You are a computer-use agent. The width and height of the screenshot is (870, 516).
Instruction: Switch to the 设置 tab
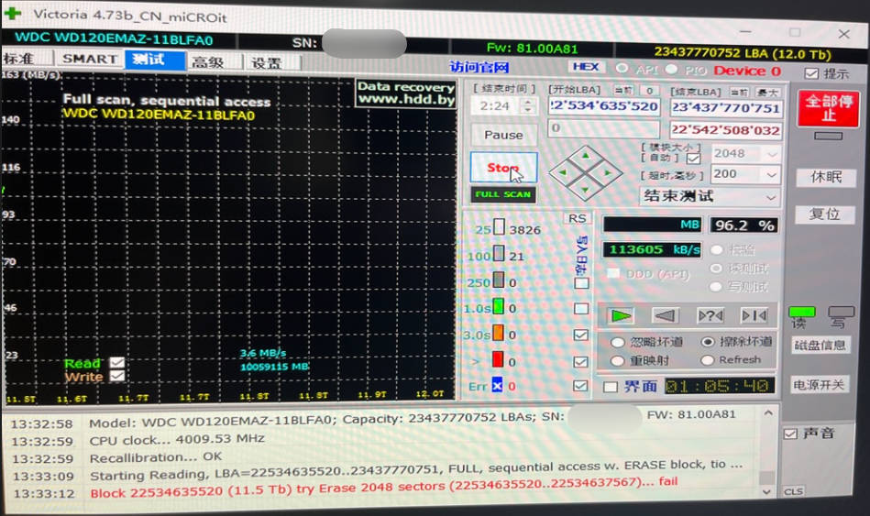(272, 62)
